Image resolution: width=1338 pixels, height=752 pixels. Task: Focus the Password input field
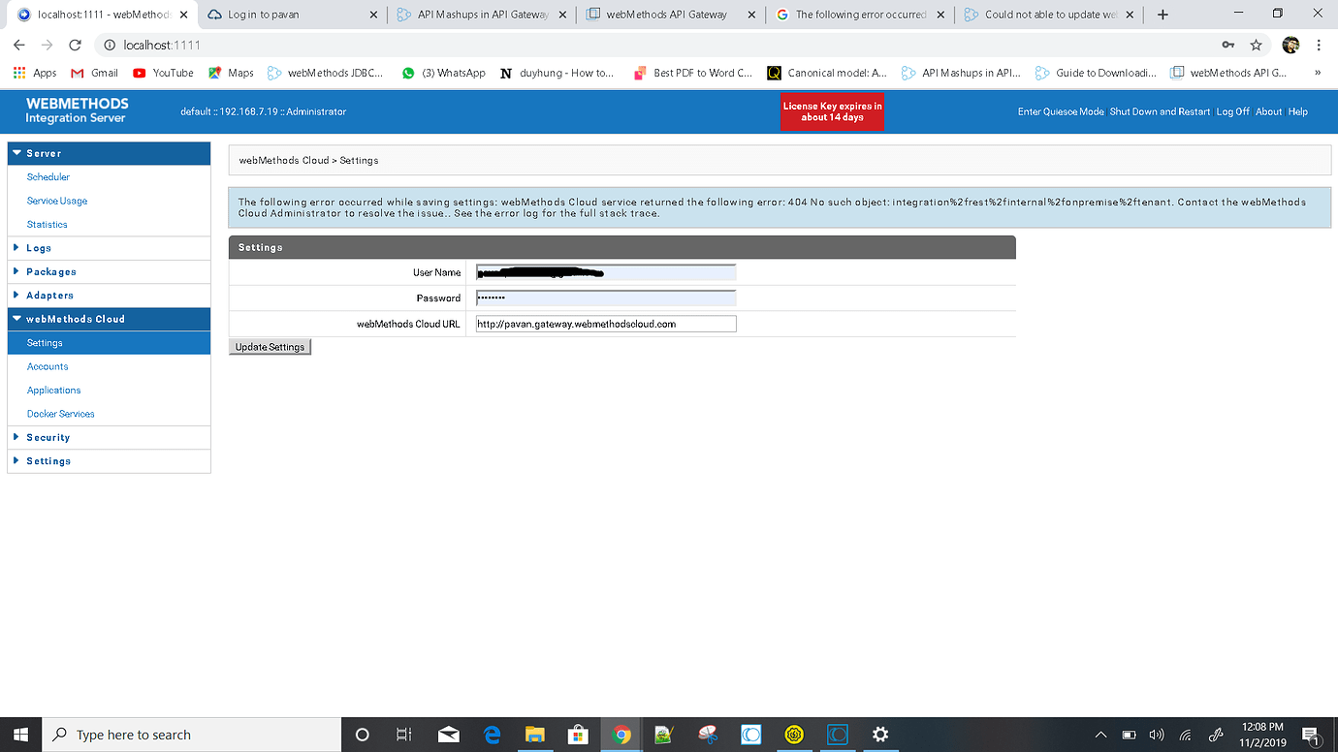pos(606,298)
